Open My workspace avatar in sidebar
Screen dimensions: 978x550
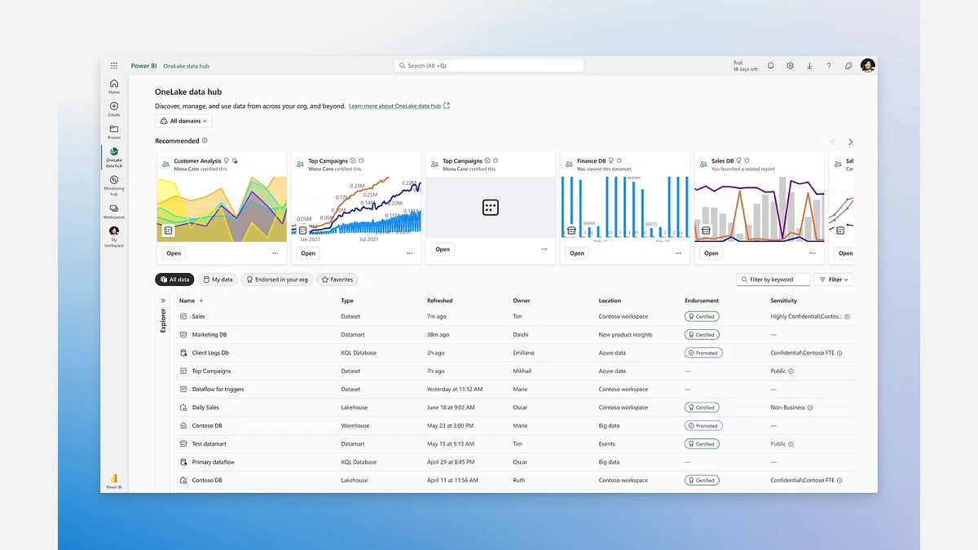pos(114,236)
